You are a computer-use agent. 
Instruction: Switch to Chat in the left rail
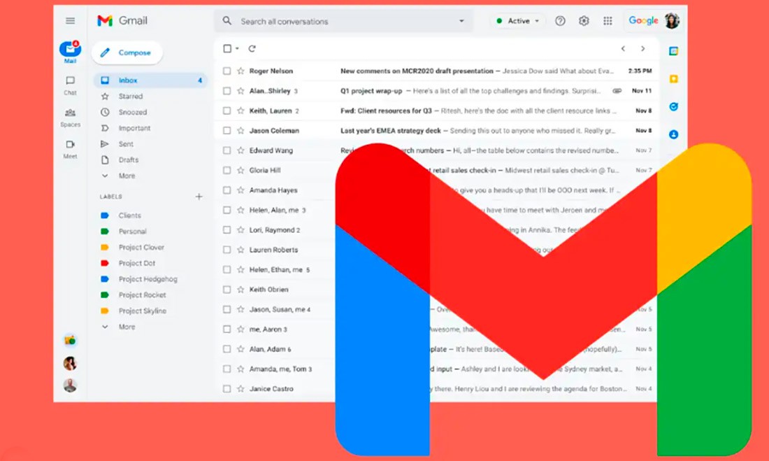[70, 85]
